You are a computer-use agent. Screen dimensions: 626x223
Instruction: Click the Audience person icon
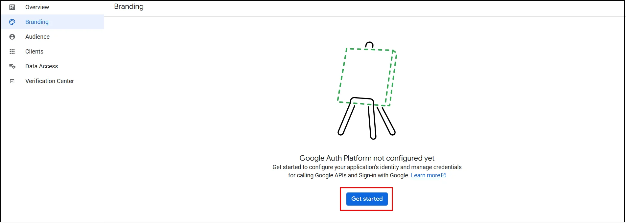tap(12, 37)
